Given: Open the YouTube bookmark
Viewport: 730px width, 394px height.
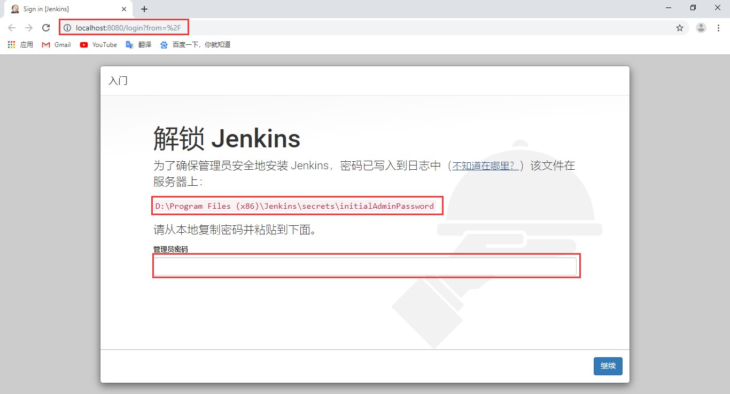Looking at the screenshot, I should click(98, 45).
